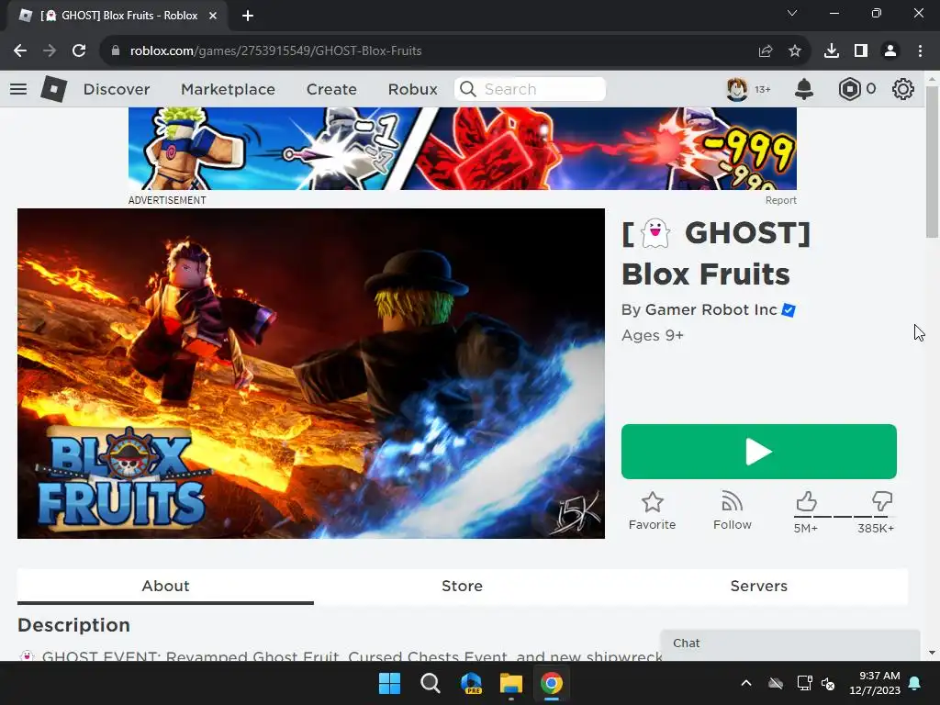Switch to the Servers tab
This screenshot has width=940, height=705.
tap(759, 586)
